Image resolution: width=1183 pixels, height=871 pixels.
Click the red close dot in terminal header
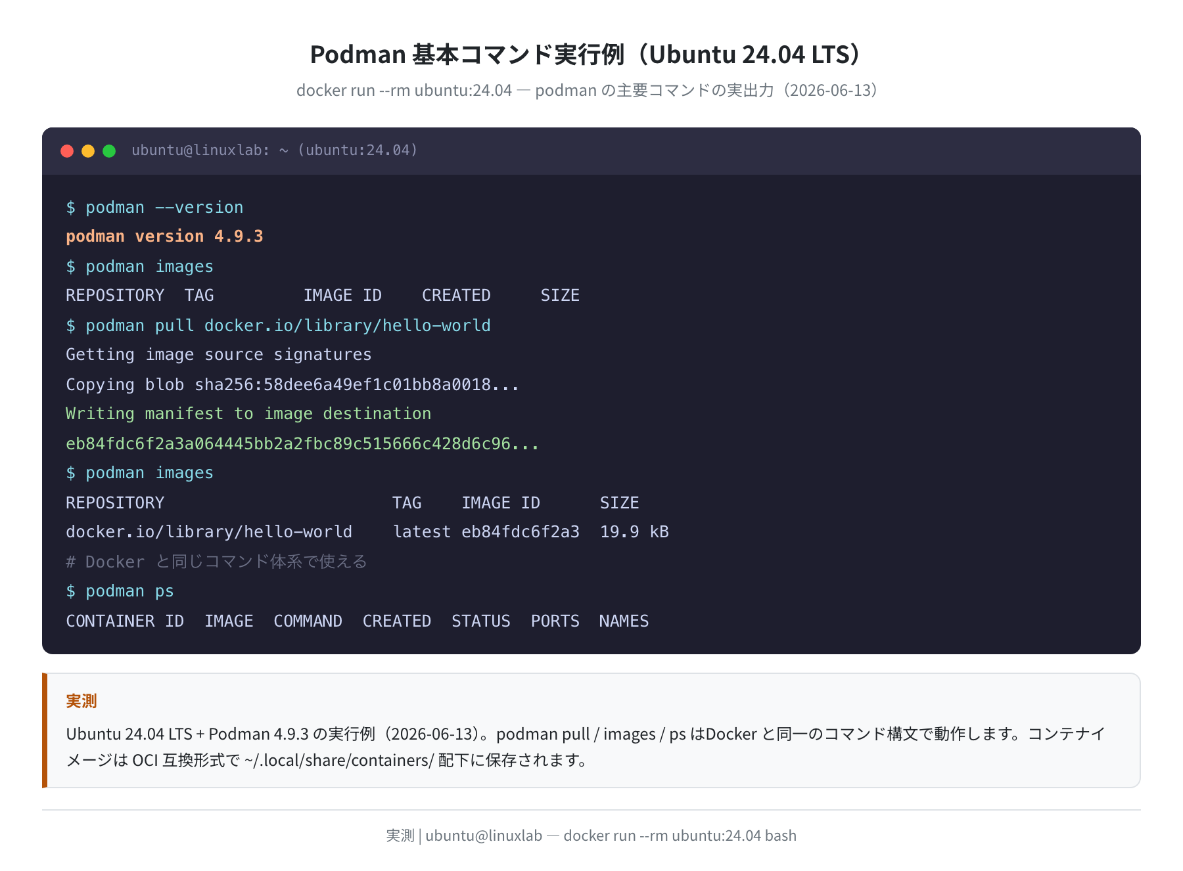(67, 151)
